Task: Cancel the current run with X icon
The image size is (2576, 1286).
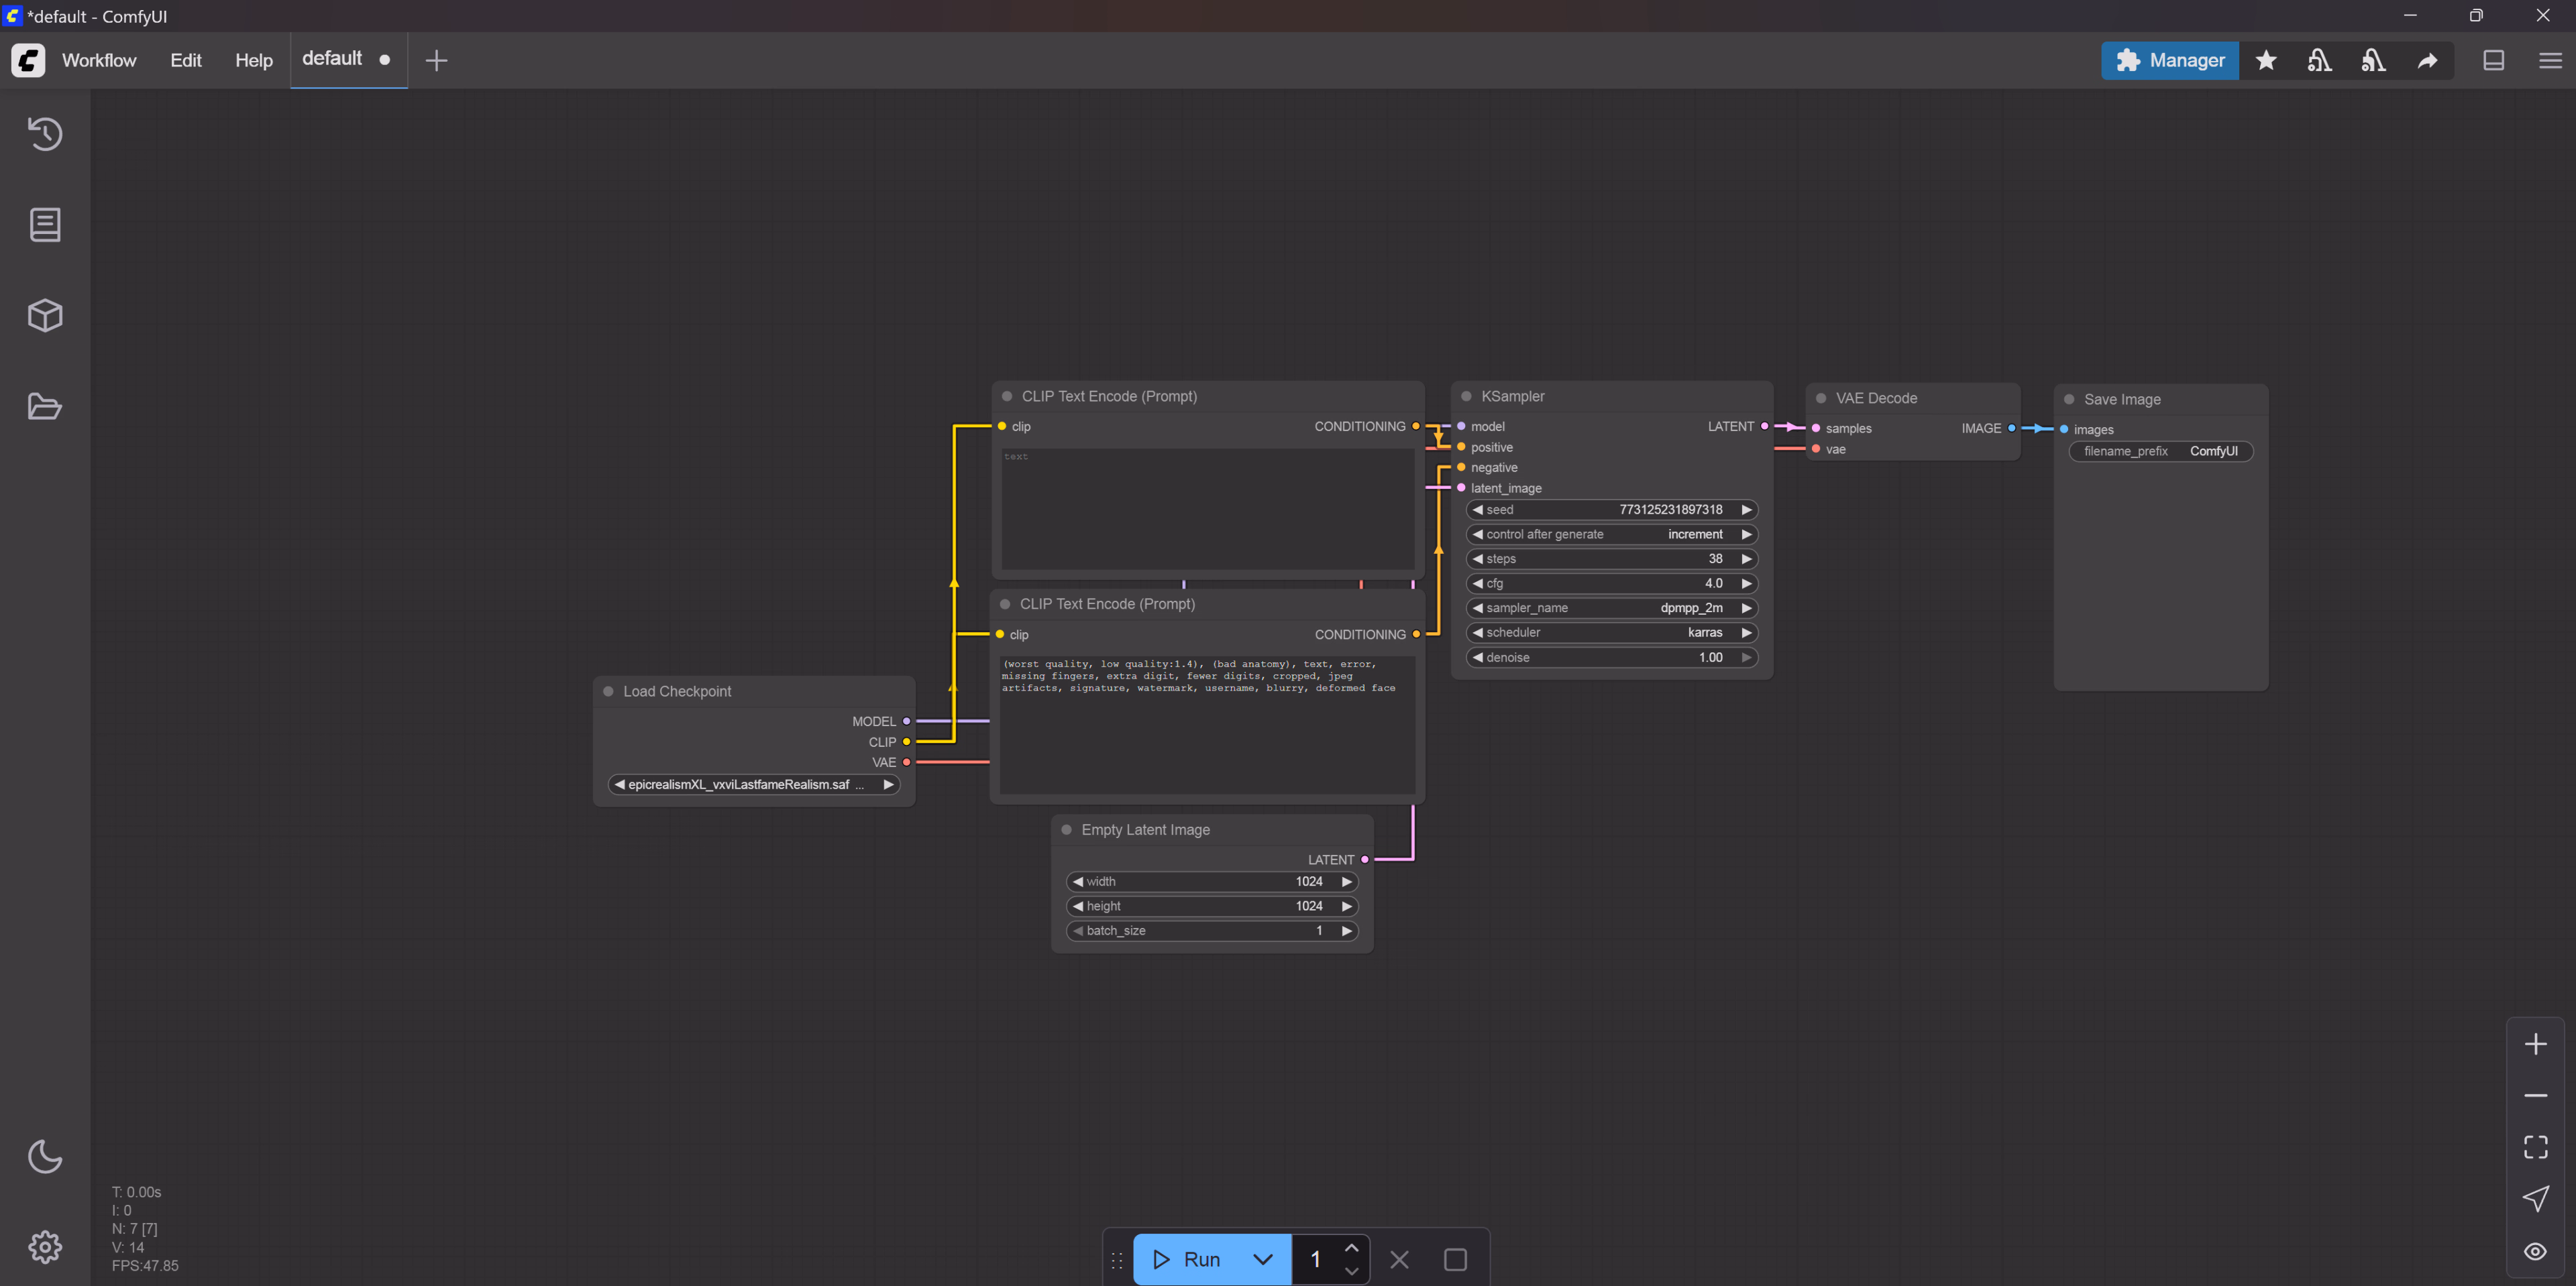Action: pyautogui.click(x=1399, y=1260)
